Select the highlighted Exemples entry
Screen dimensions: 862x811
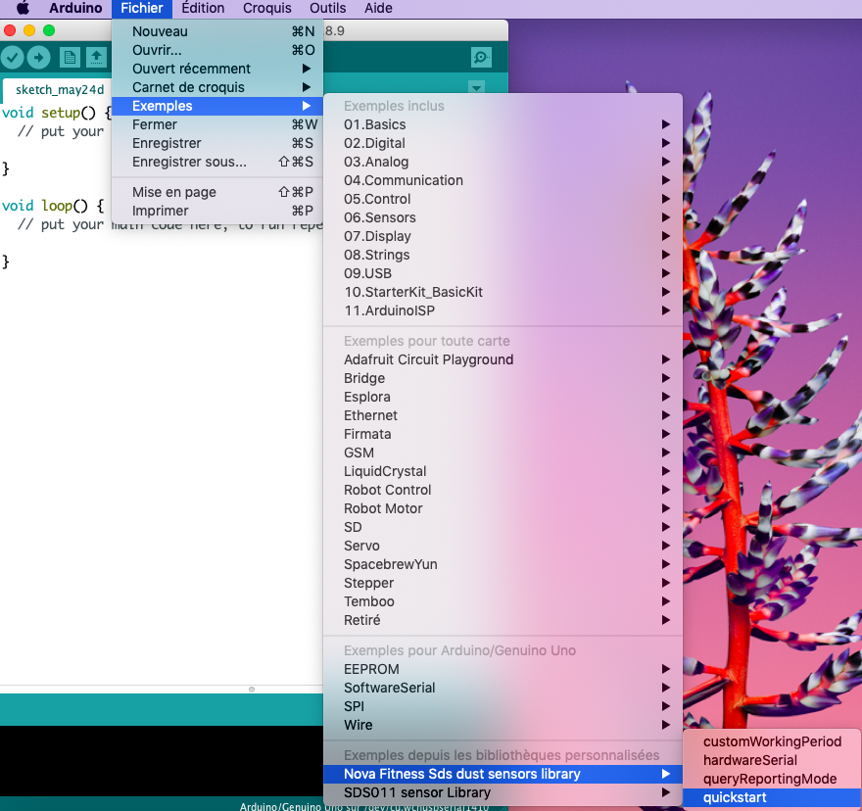tap(217, 106)
